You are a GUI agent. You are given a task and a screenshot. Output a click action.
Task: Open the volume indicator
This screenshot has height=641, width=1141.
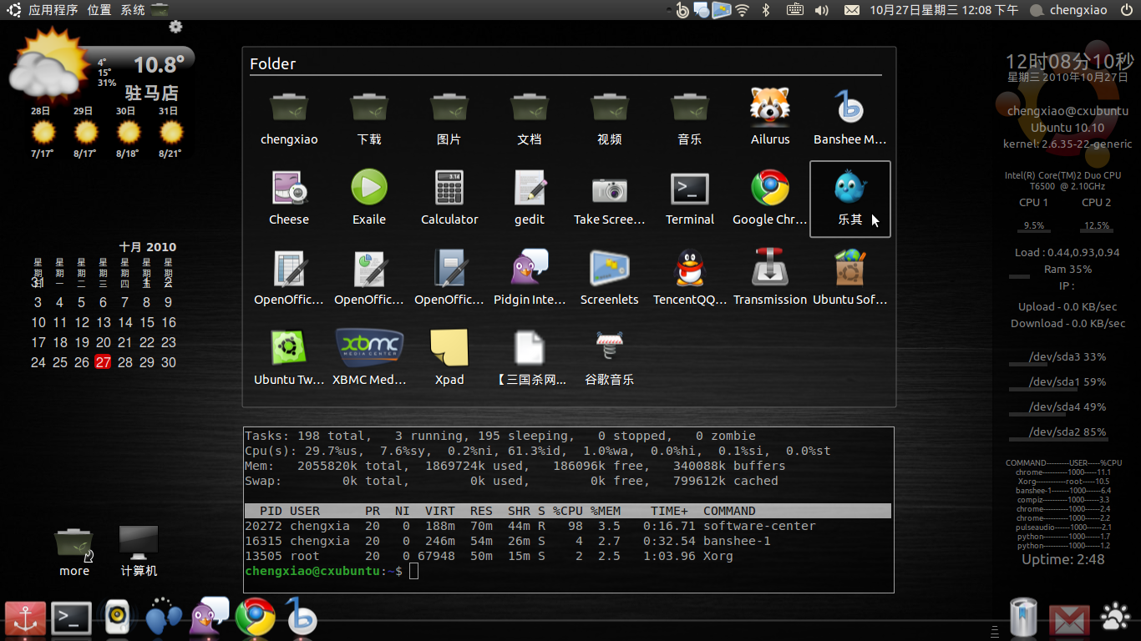click(x=821, y=10)
